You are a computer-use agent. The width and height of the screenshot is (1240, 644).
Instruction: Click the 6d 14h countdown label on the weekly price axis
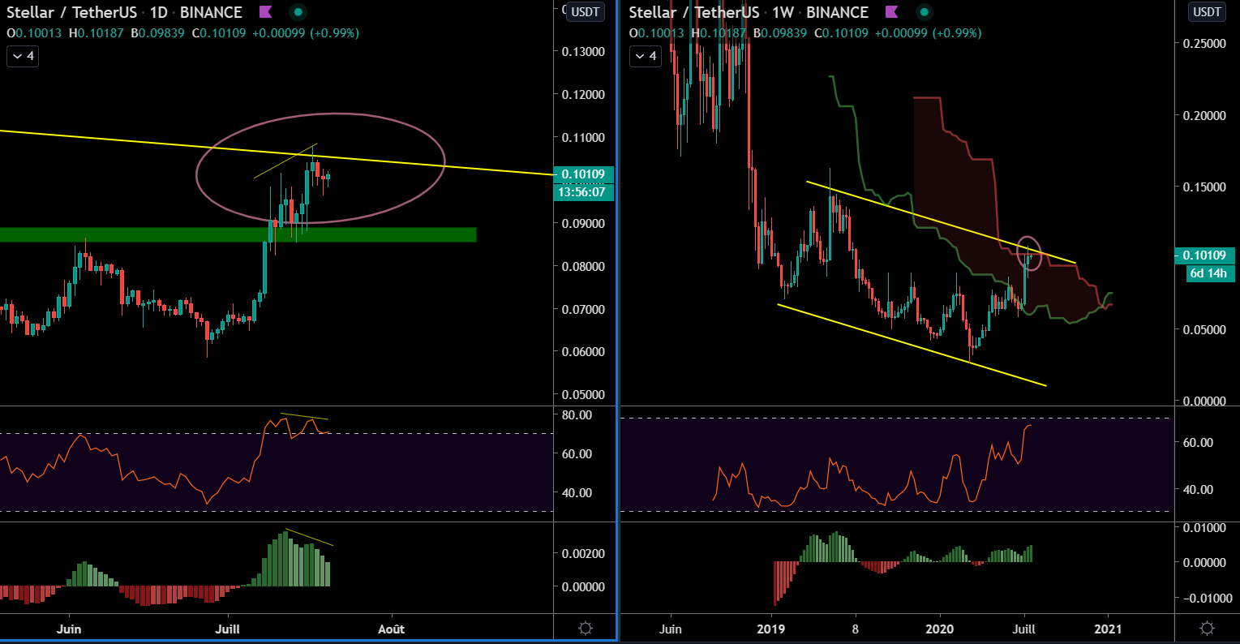coord(1210,273)
